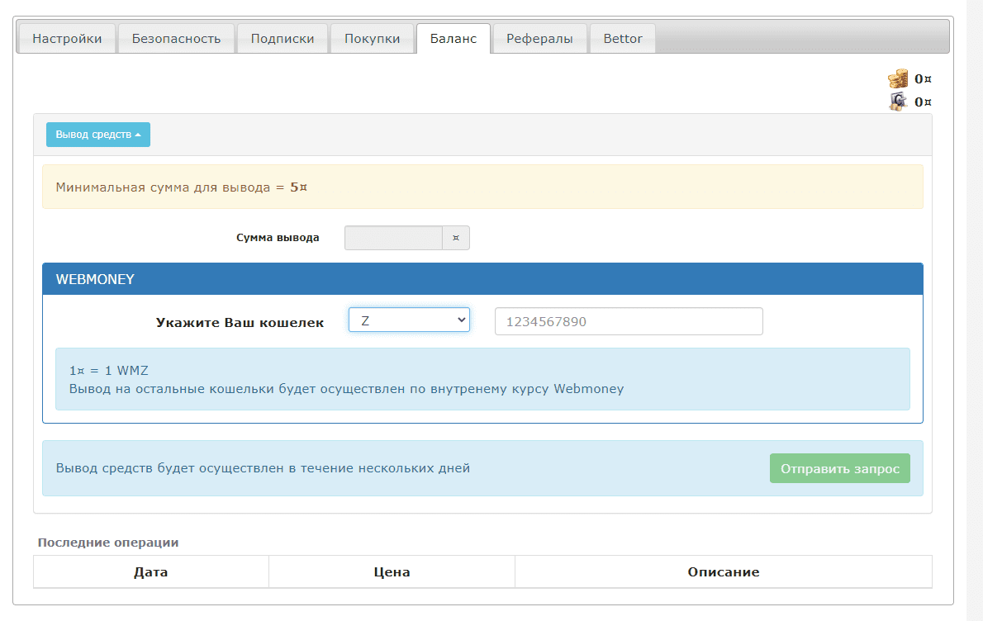
Task: Click the gold coins stack icon
Action: pos(898,79)
